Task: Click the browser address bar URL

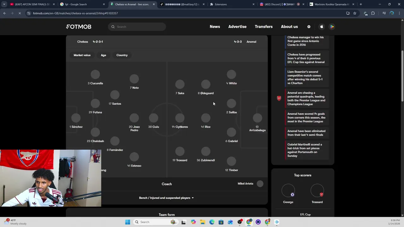Action: coord(75,13)
